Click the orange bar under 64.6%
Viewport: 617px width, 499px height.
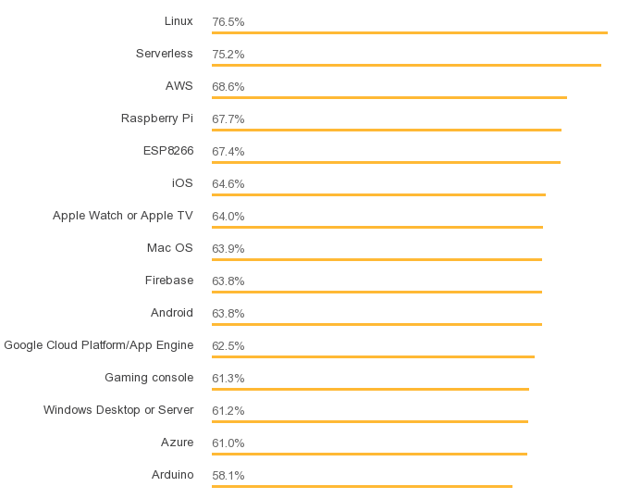pos(378,194)
